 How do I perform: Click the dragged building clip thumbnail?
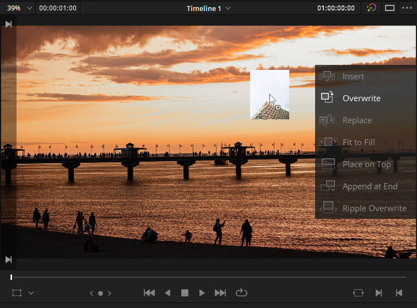pos(270,95)
